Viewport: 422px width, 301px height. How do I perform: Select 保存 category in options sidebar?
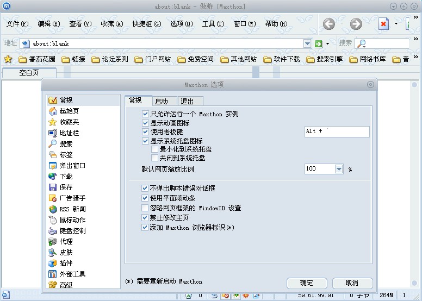[83, 187]
